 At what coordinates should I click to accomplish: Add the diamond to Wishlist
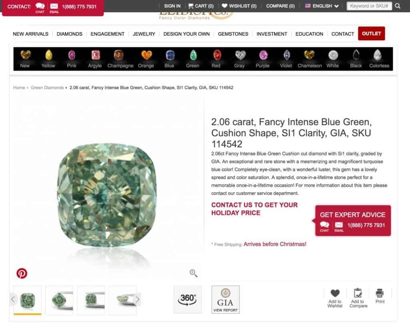coord(335,298)
